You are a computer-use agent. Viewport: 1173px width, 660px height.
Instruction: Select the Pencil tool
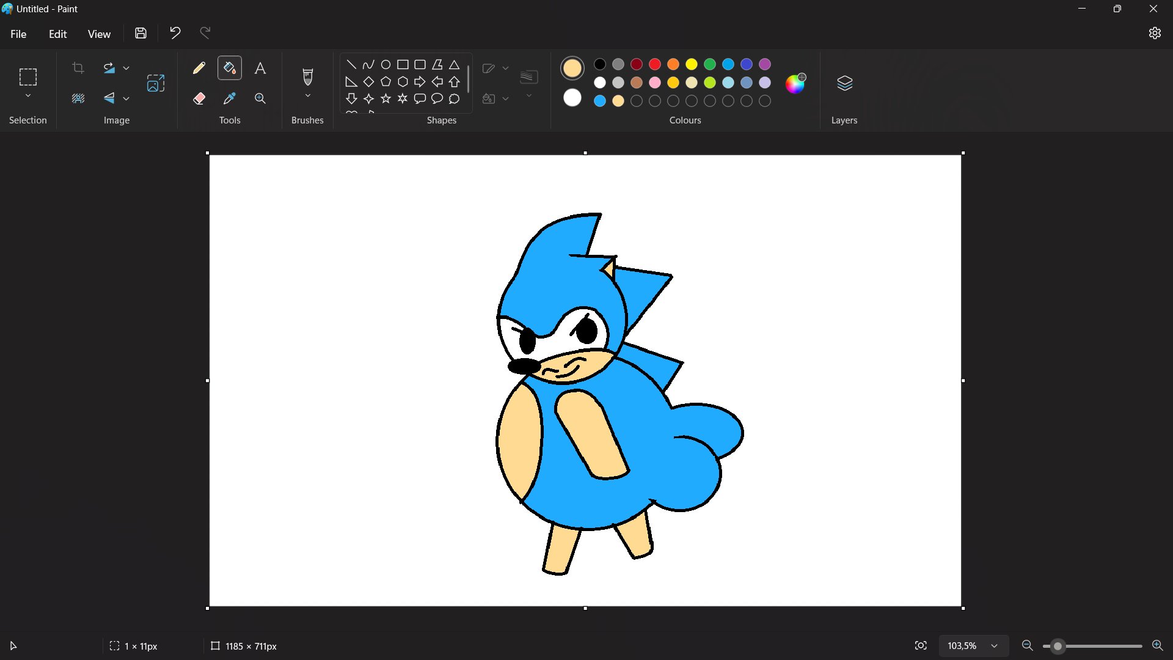pyautogui.click(x=199, y=68)
